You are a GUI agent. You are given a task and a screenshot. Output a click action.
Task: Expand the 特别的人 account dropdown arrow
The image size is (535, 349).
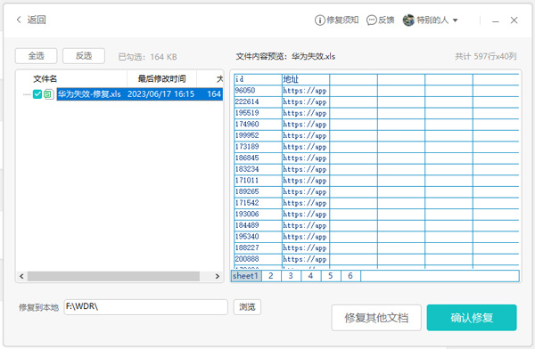455,20
